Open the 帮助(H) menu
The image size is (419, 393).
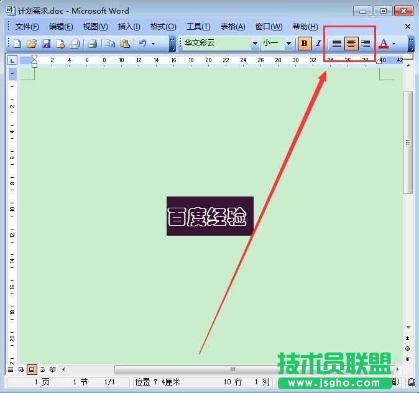pyautogui.click(x=305, y=27)
